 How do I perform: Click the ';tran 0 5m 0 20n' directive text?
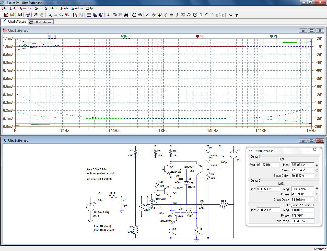point(97,169)
